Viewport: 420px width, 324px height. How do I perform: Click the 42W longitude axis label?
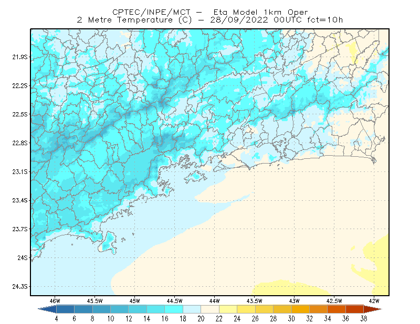point(374,301)
